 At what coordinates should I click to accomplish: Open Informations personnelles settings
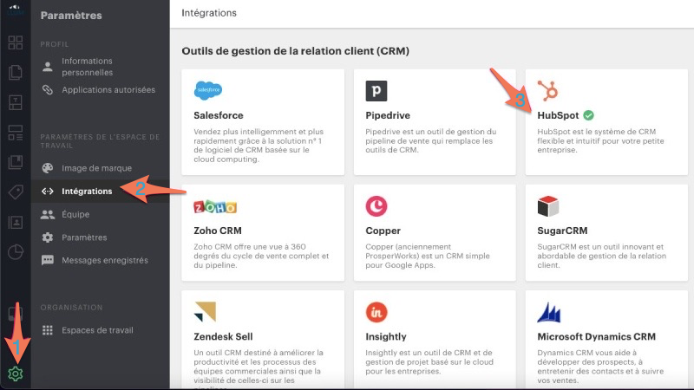pos(88,67)
